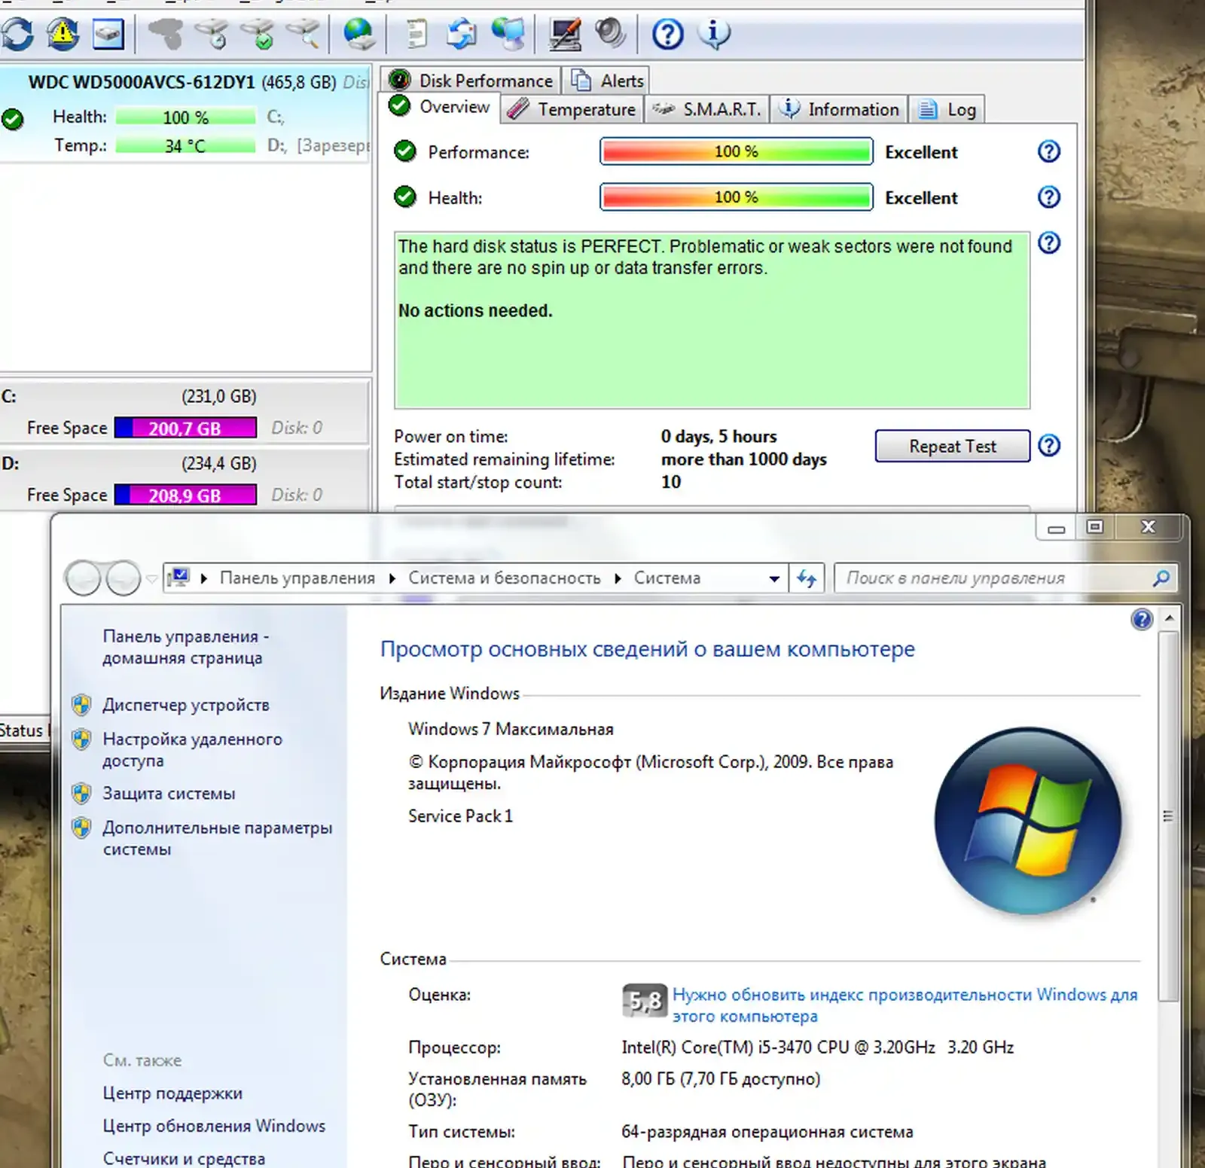
Task: Click the info bubble toolbar icon
Action: tap(713, 34)
